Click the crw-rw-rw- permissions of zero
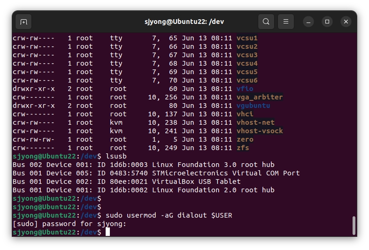Viewport: 369px width, 250px height. click(34, 139)
